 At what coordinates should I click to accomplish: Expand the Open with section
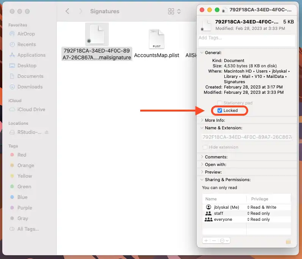202,164
